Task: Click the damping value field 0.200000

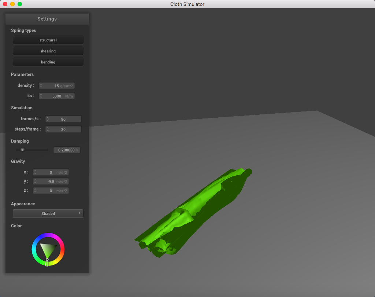Action: tap(67, 150)
